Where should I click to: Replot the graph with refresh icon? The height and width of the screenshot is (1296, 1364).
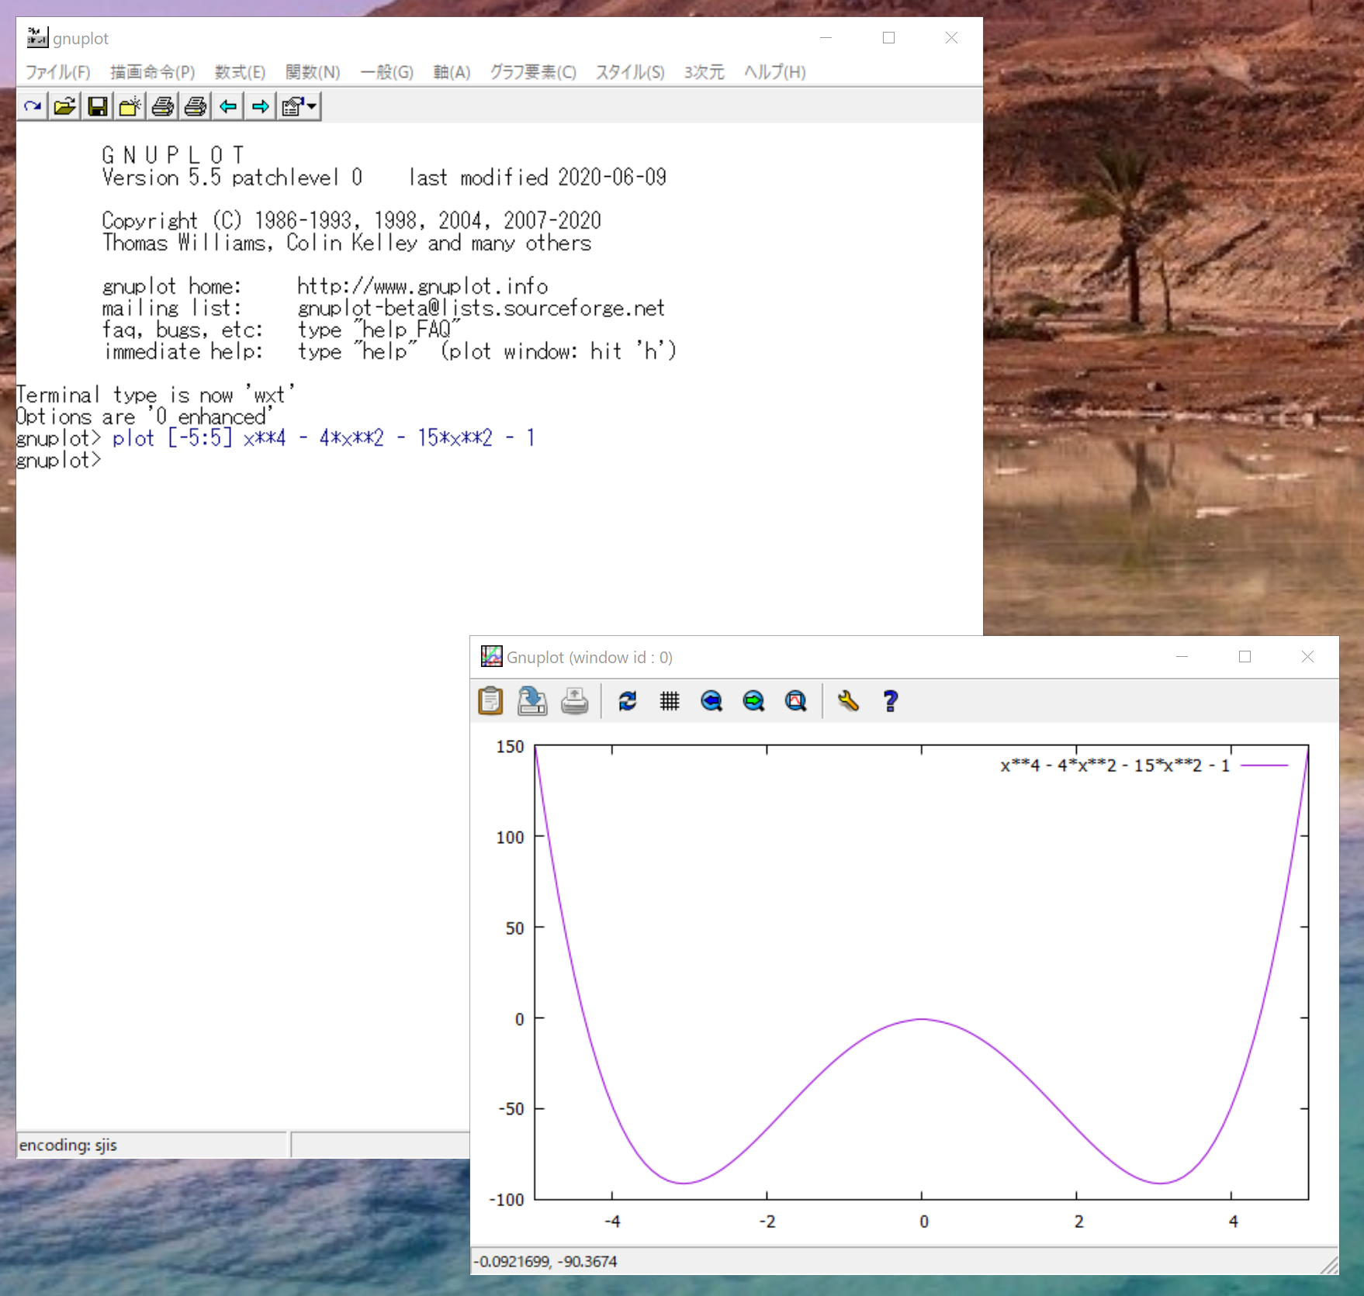coord(628,701)
